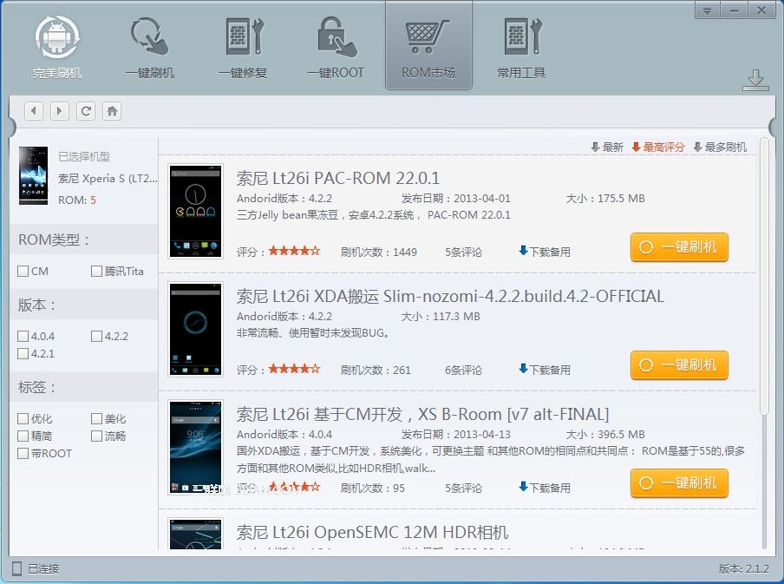The height and width of the screenshot is (584, 784).
Task: Open the XDA搬运 Slim-nozomi ROM title
Action: tap(450, 296)
